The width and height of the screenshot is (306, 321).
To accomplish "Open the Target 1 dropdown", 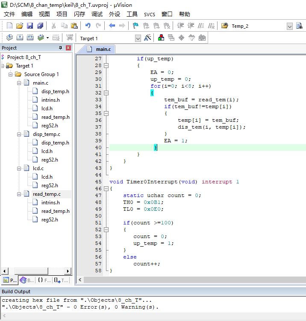I will 138,38.
